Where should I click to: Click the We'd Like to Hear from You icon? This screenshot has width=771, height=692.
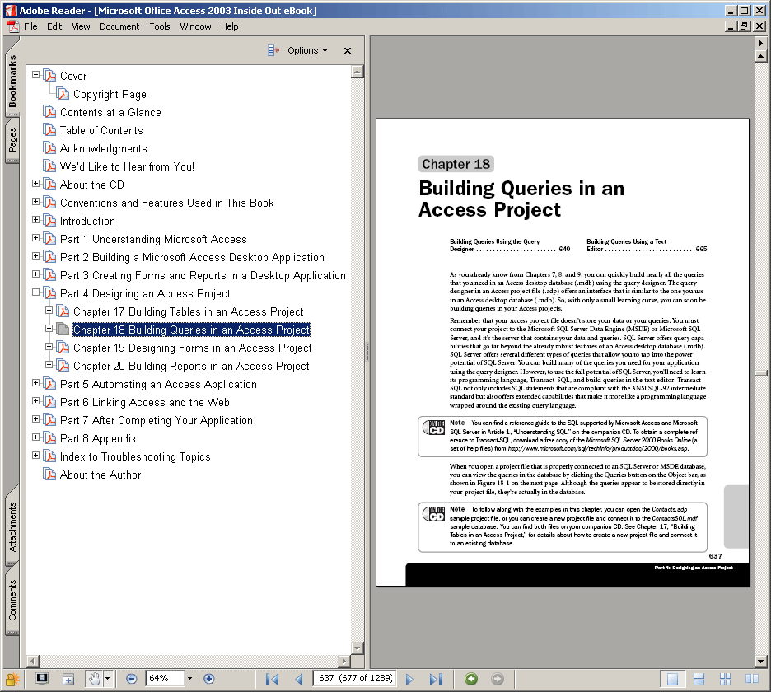49,166
